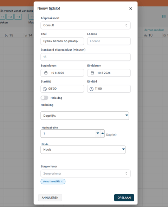168x207 pixels.
Task: Open the Begindatum calendar icon
Action: pyautogui.click(x=46, y=73)
